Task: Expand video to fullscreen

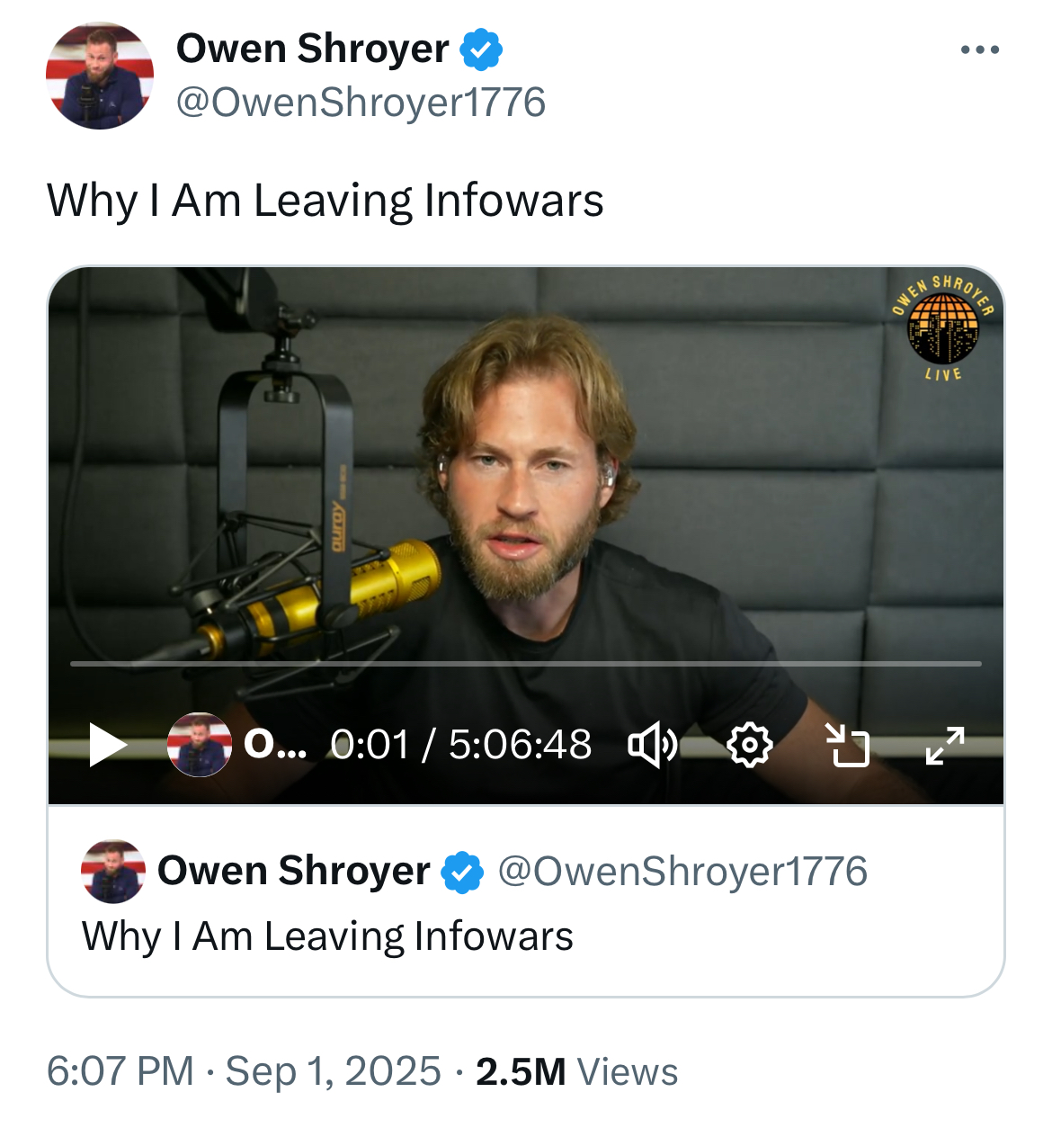Action: point(945,745)
